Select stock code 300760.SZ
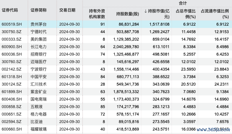 click(12, 62)
